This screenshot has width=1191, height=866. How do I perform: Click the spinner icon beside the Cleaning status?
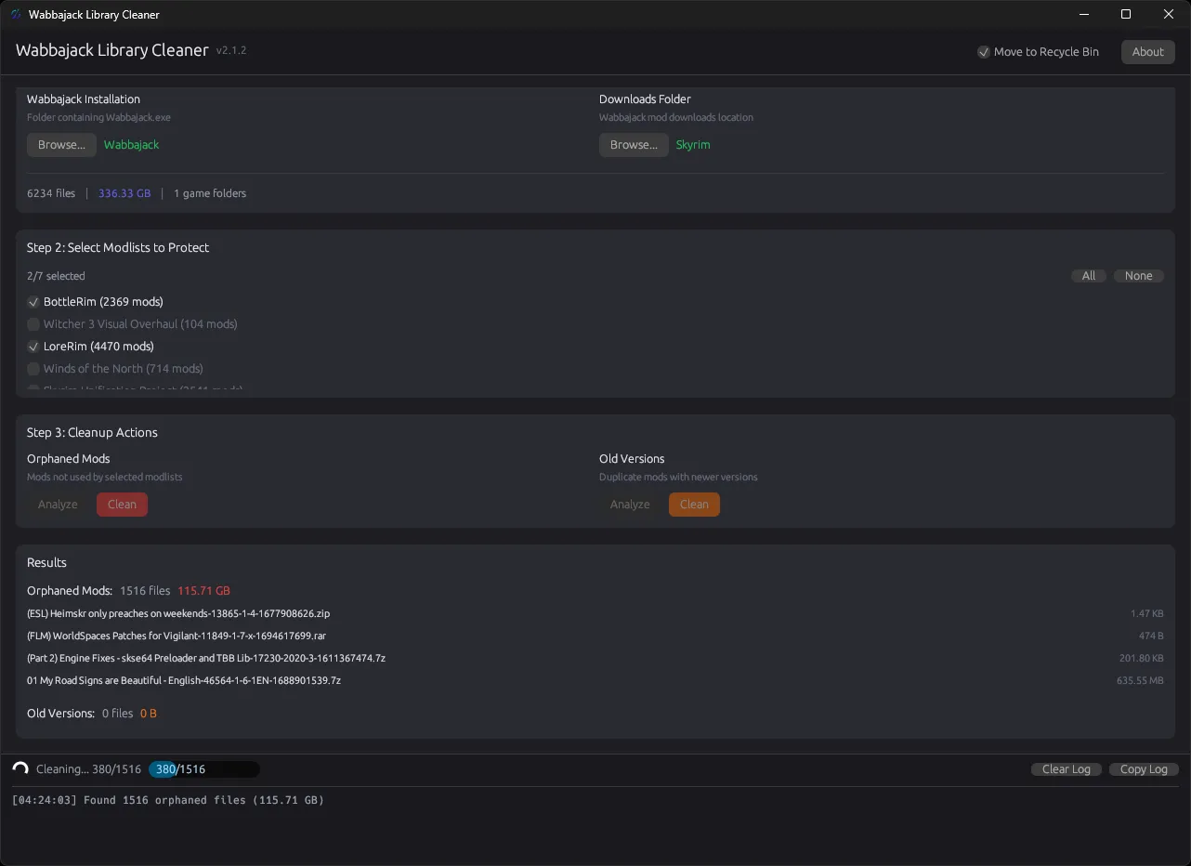coord(20,768)
